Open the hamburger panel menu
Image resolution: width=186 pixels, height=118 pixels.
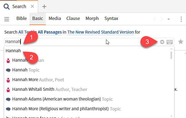click(x=7, y=19)
